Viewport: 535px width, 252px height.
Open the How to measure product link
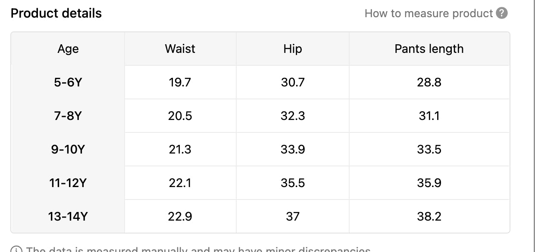point(429,13)
